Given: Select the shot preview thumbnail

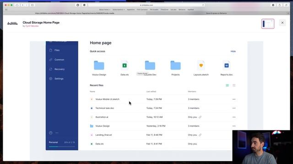Looking at the screenshot, I should (268, 24).
